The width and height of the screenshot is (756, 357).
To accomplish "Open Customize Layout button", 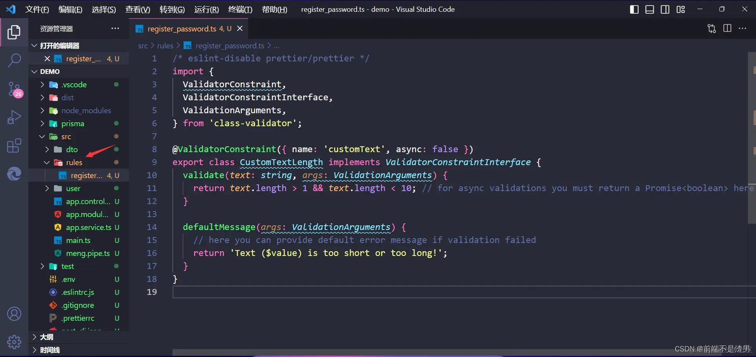I will (x=681, y=9).
